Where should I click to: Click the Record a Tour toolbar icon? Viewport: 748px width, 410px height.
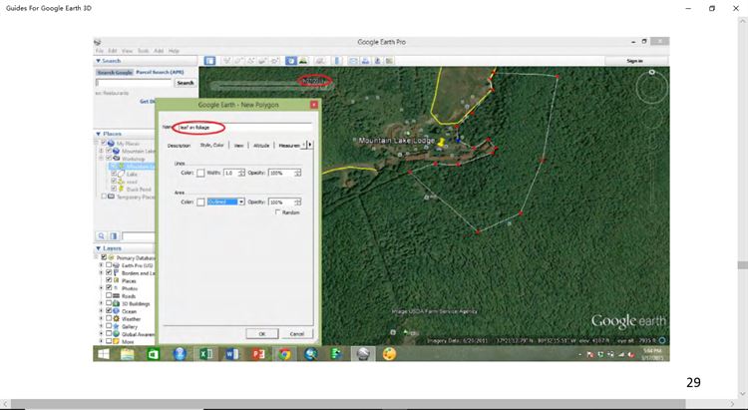(275, 61)
